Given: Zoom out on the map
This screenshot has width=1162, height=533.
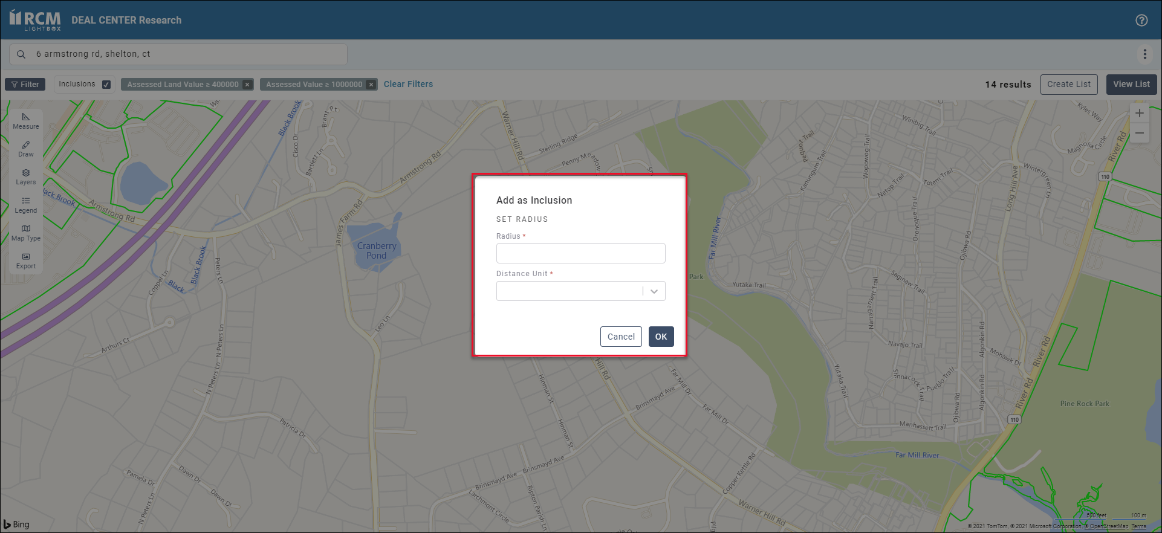Looking at the screenshot, I should [x=1139, y=133].
